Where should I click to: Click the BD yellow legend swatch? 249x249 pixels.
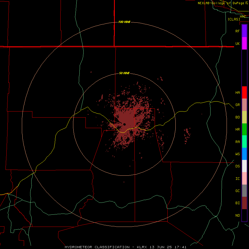click(244, 117)
